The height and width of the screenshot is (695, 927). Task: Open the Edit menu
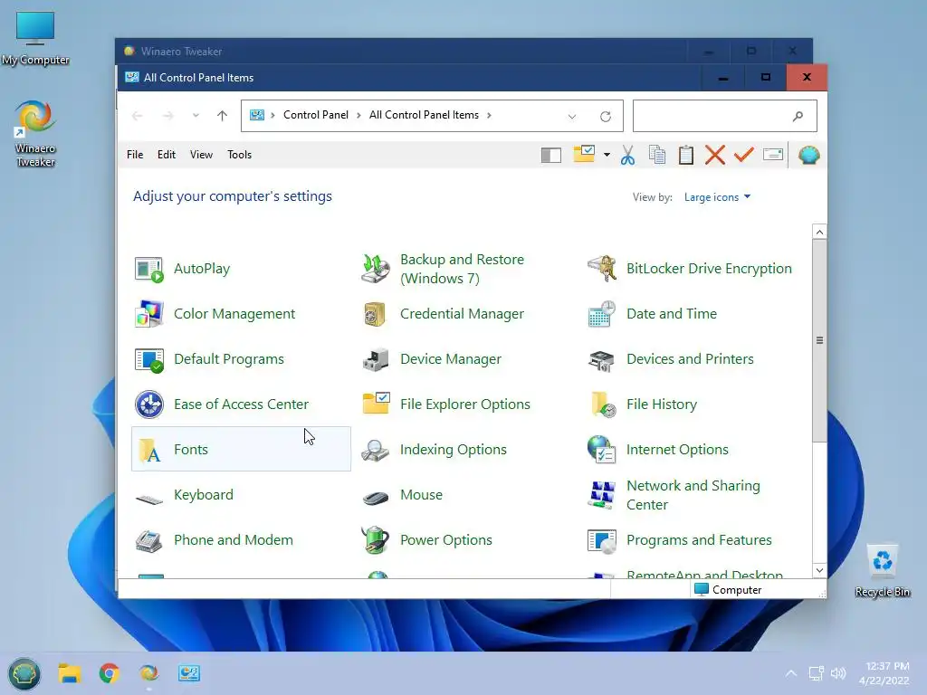[167, 155]
